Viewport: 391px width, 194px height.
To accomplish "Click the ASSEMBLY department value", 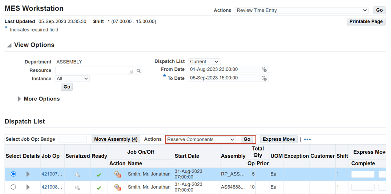I will [69, 62].
